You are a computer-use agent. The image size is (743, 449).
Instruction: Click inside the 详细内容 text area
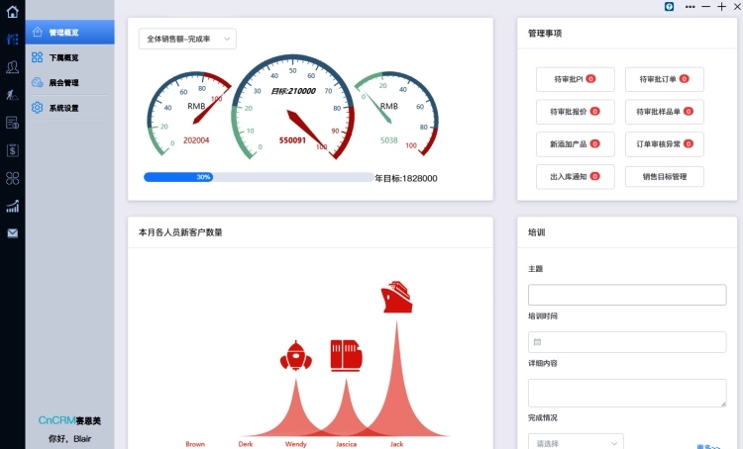coord(627,393)
